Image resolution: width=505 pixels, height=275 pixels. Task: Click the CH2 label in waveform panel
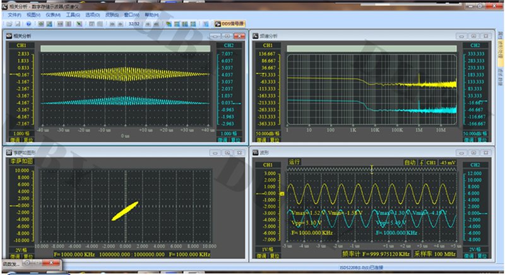pos(475,165)
